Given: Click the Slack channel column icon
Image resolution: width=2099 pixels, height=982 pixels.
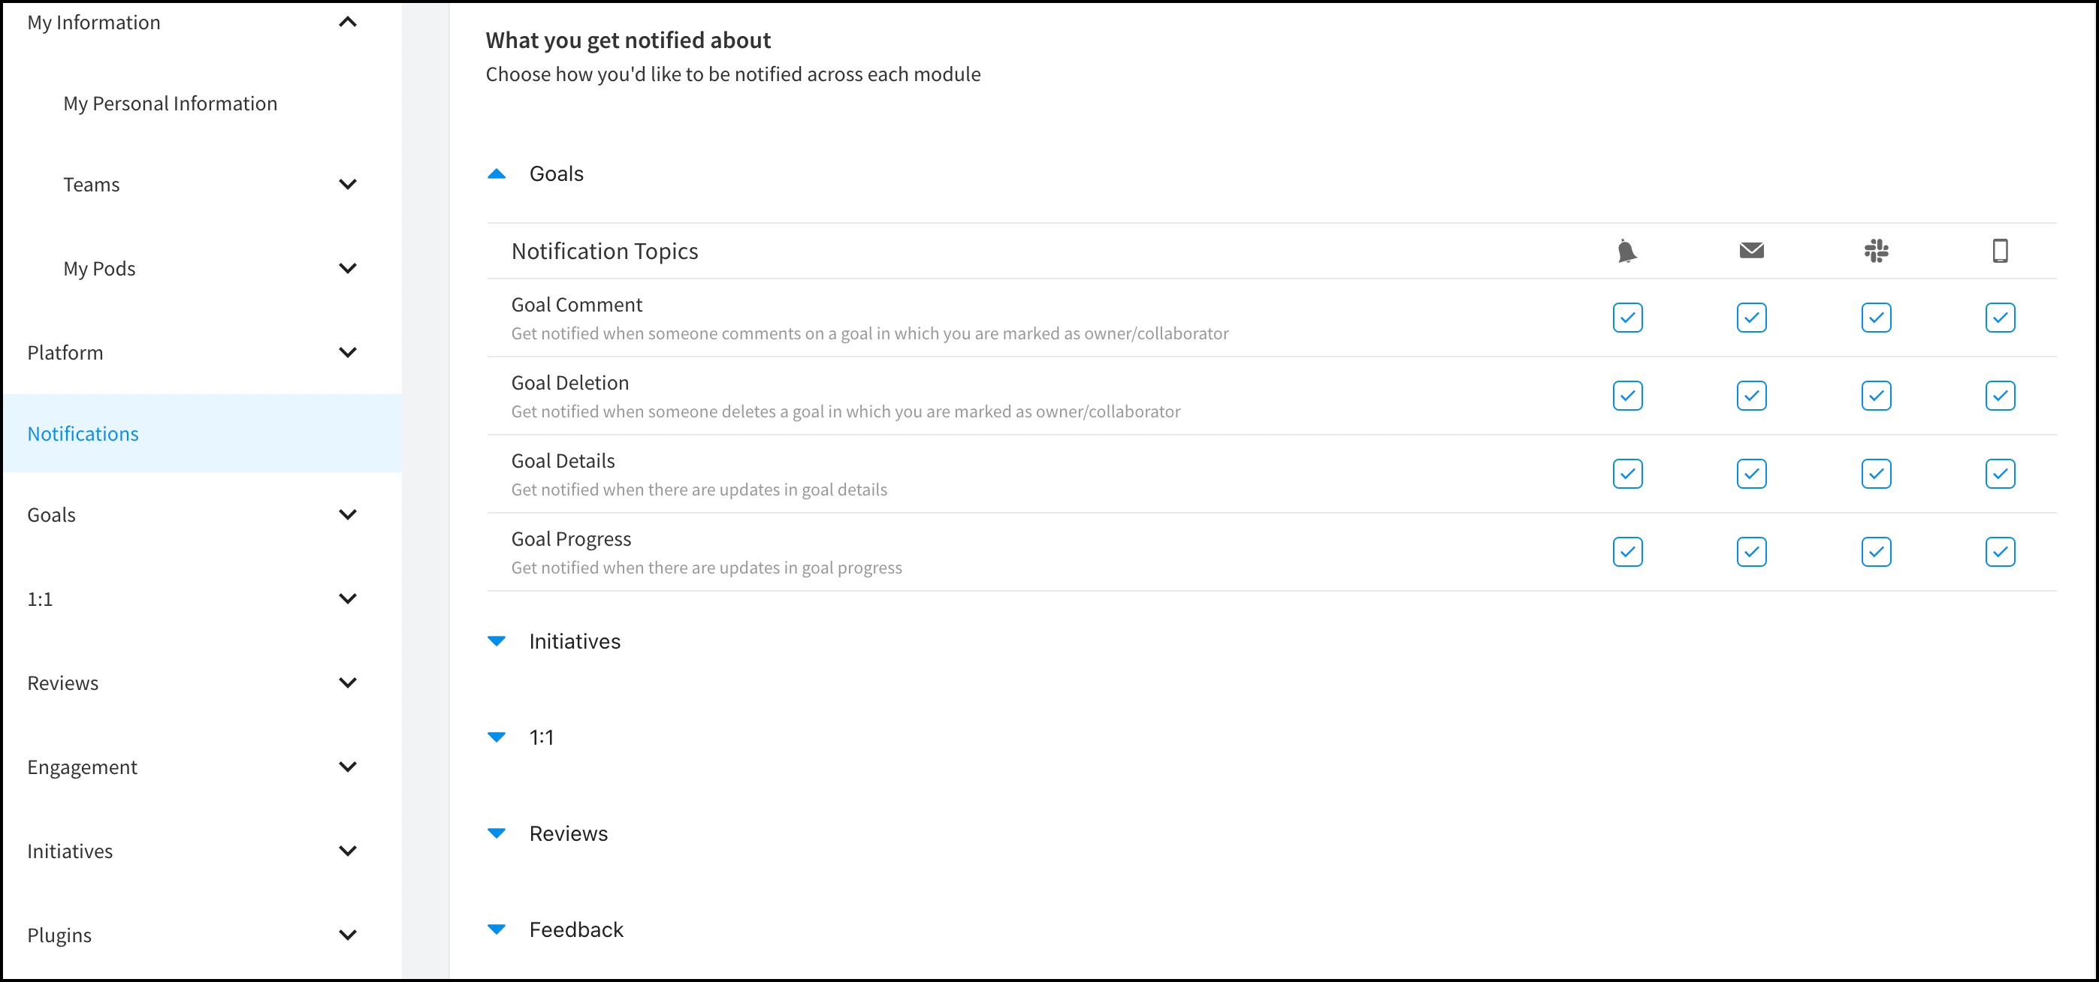Looking at the screenshot, I should click(x=1876, y=251).
